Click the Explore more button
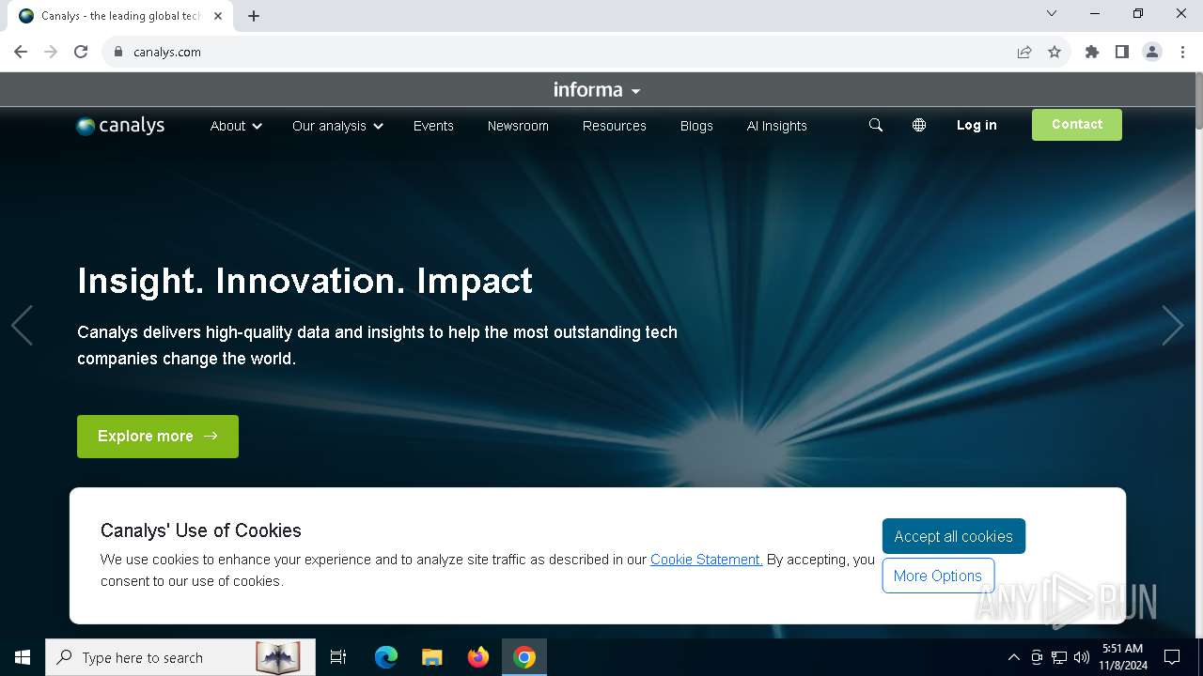 pos(158,437)
